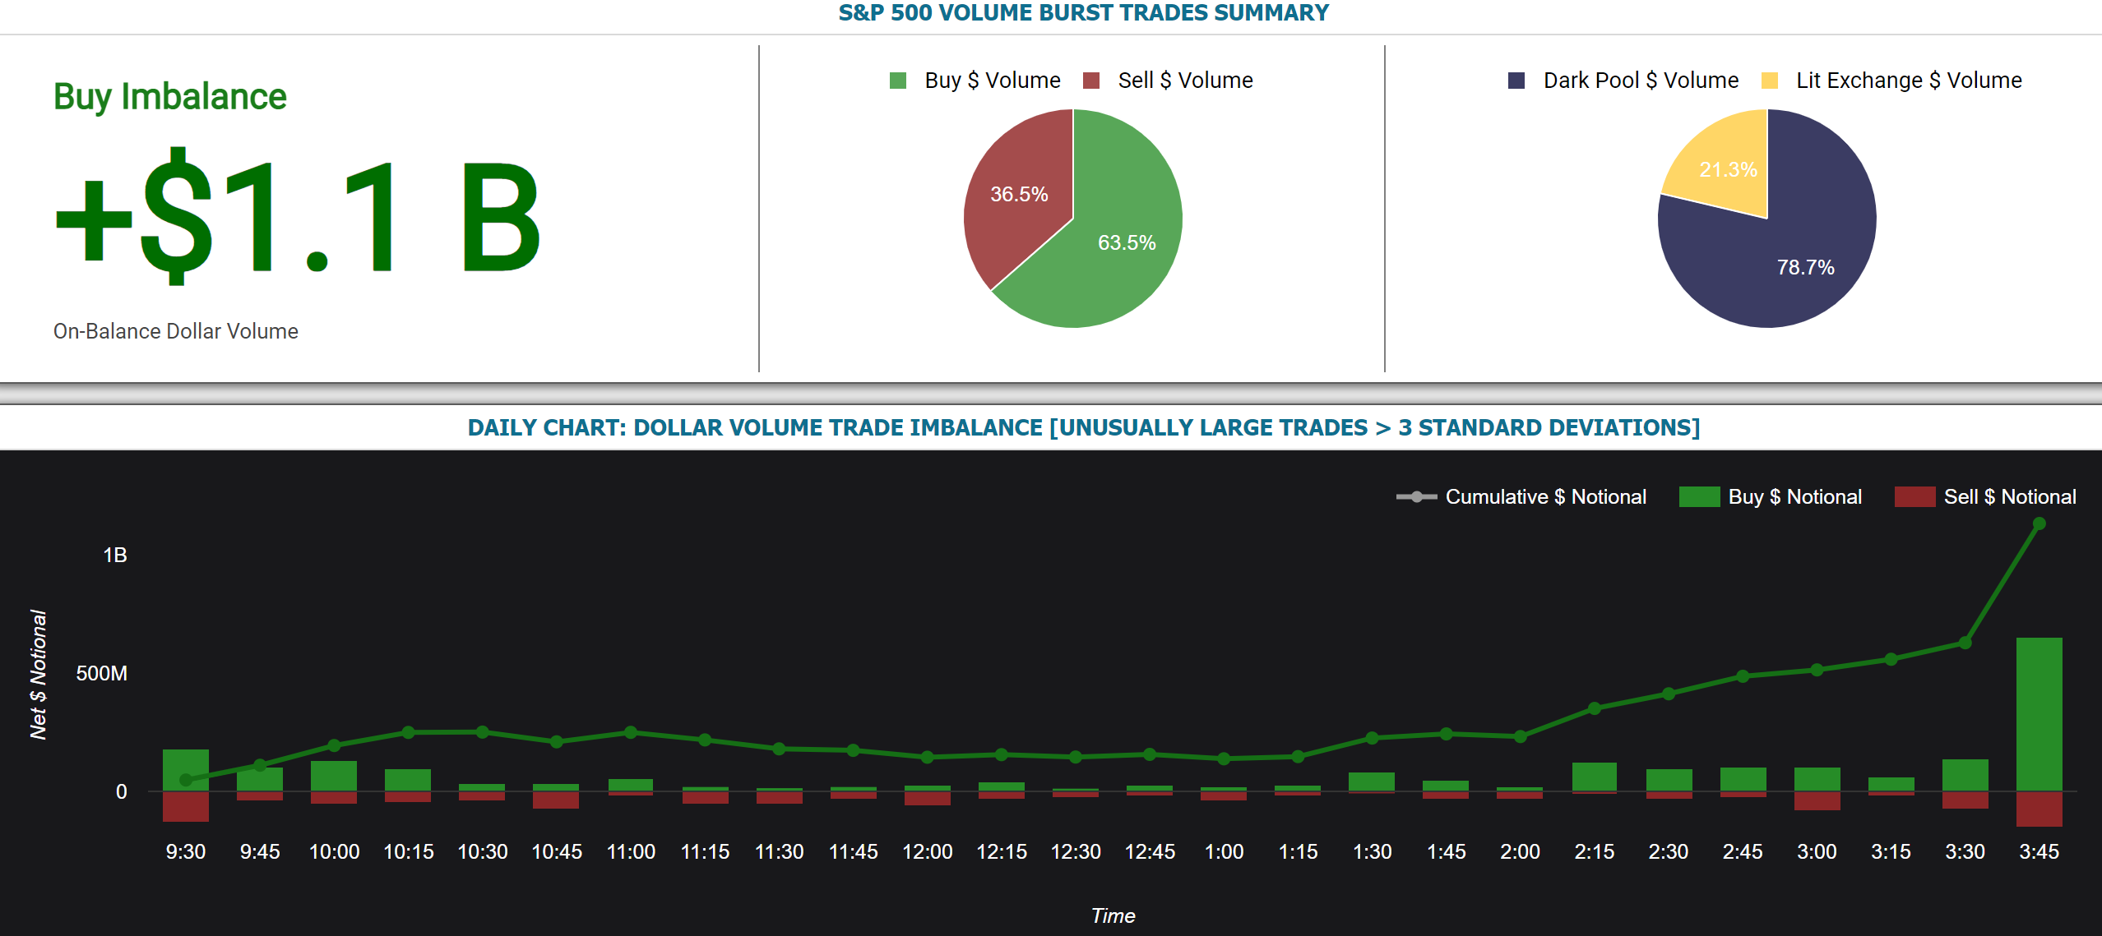The image size is (2102, 936).
Task: Click the Dark Pool $ Volume legend swatch
Action: click(1516, 81)
